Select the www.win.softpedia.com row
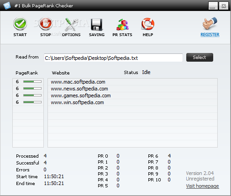This screenshot has height=196, width=231. pyautogui.click(x=132, y=102)
